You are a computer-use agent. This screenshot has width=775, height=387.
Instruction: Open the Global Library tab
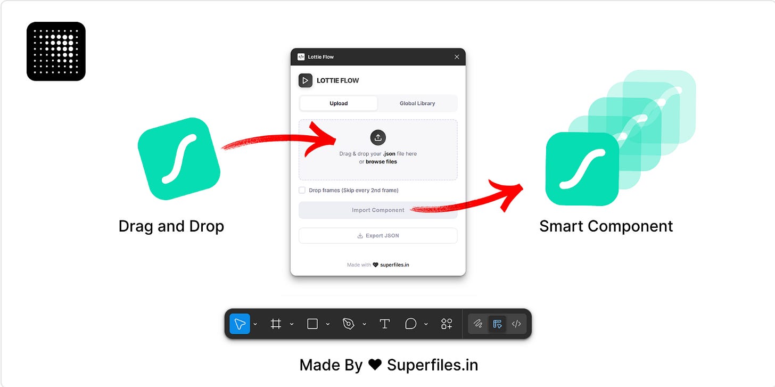pyautogui.click(x=417, y=103)
